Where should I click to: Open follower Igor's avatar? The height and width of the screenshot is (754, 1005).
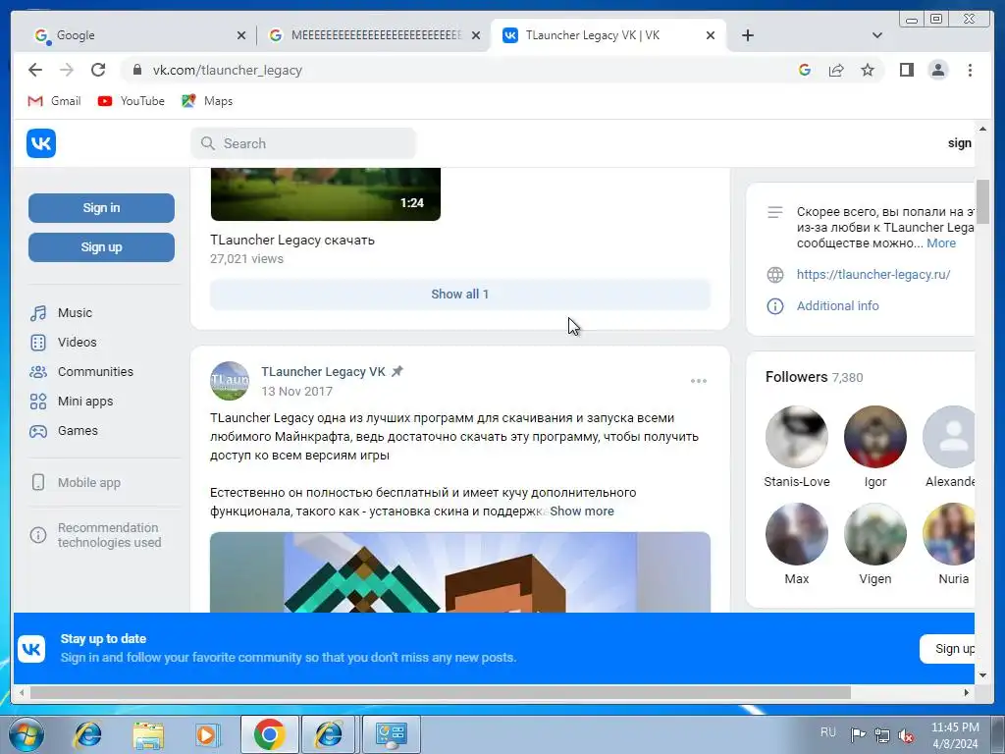[874, 437]
